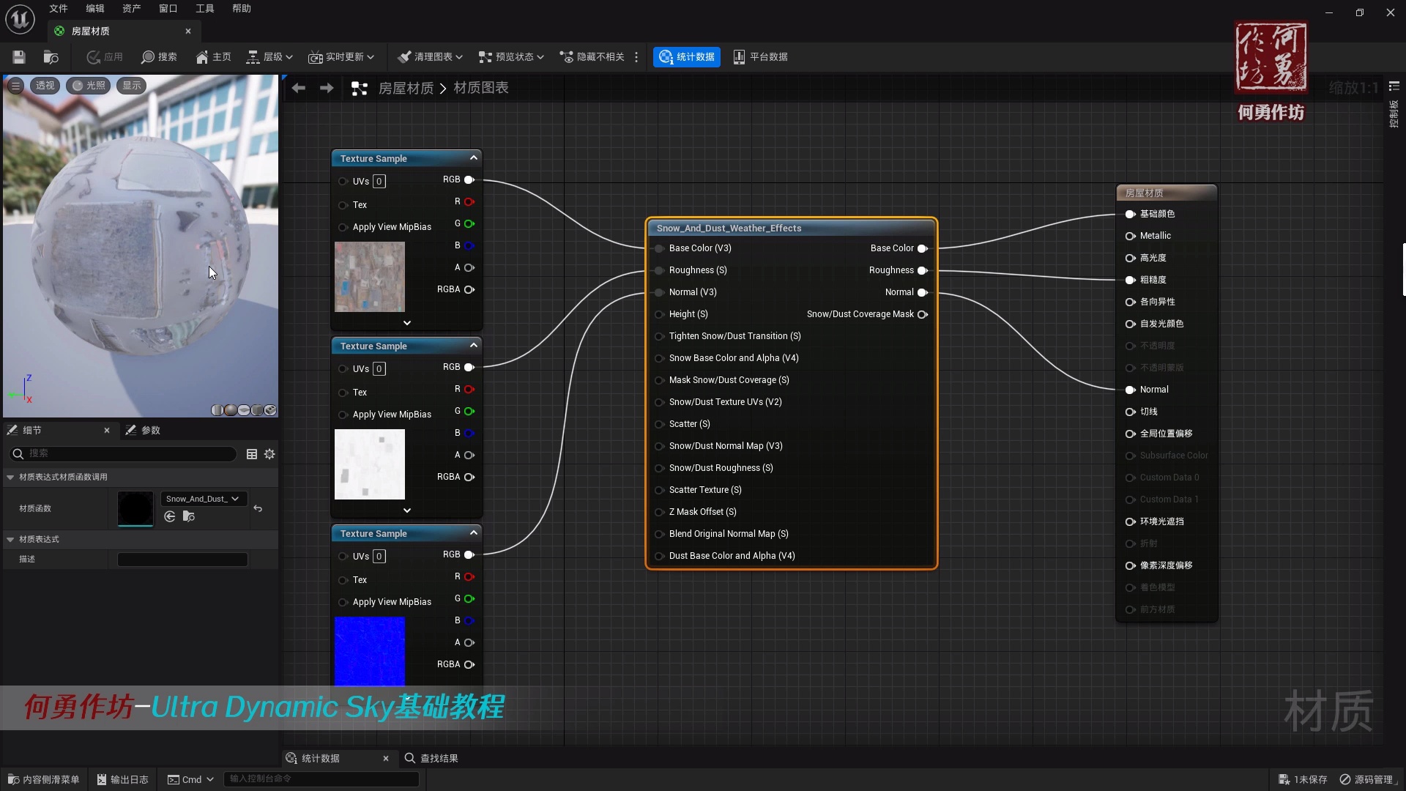Image resolution: width=1406 pixels, height=791 pixels.
Task: Open 实时更新 live update dropdown
Action: point(341,57)
